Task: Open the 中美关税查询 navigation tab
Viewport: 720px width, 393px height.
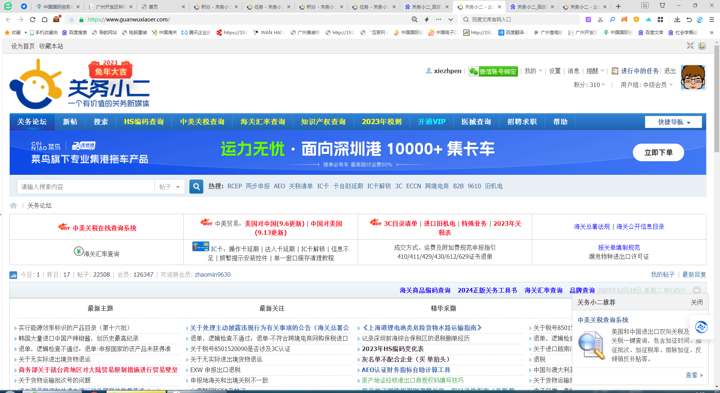Action: click(x=202, y=122)
